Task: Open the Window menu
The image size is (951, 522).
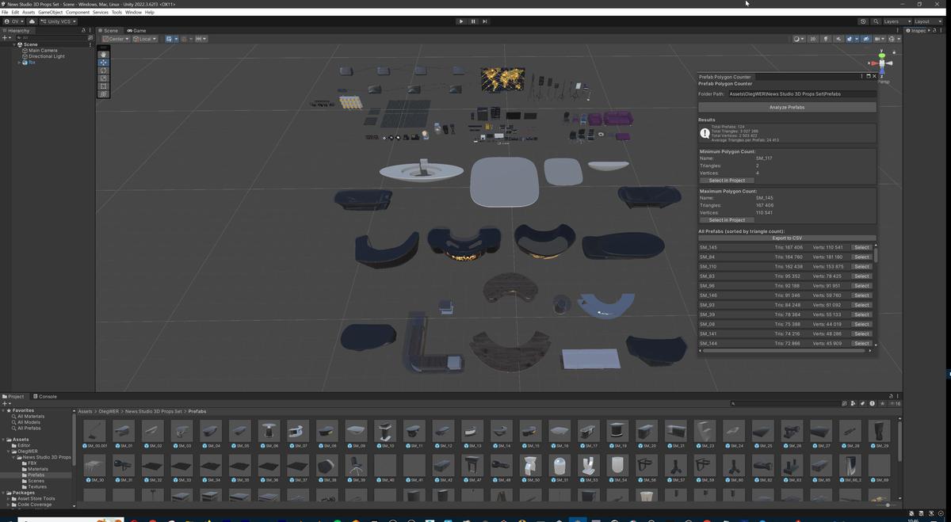Action: pos(133,12)
